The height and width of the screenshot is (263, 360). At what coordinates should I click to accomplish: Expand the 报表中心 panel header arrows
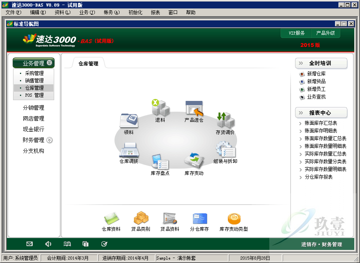click(x=301, y=113)
